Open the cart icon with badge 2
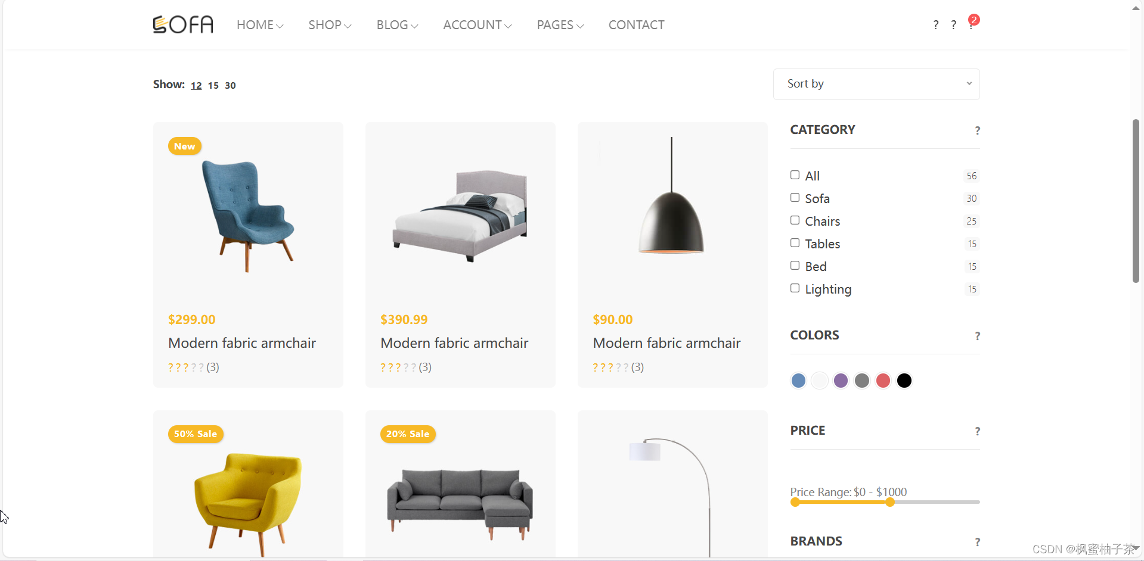 pos(972,23)
